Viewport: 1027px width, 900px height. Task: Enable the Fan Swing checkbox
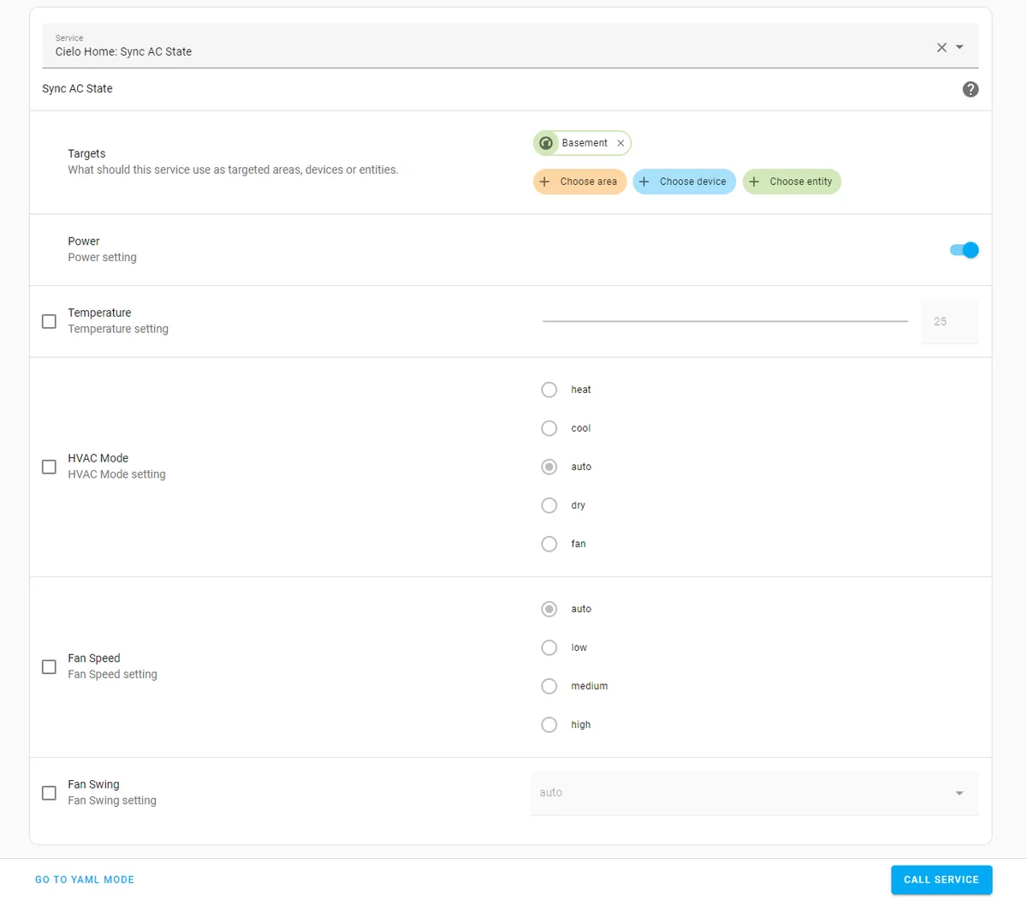coord(50,793)
